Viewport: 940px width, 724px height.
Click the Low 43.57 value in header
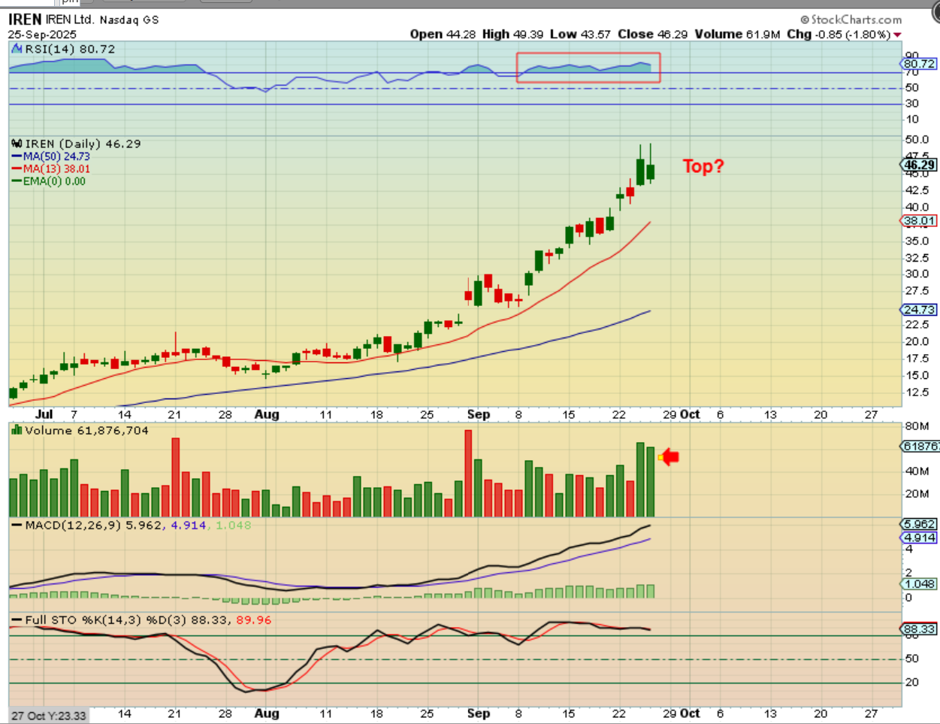pos(580,35)
